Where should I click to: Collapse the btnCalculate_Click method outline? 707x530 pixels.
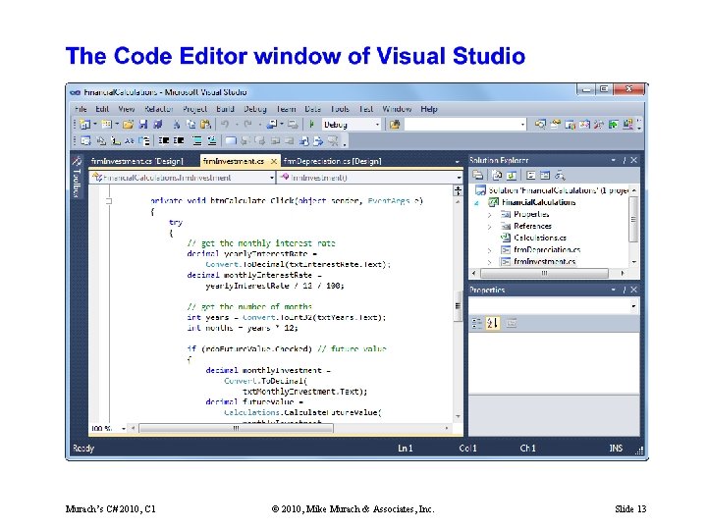[109, 201]
